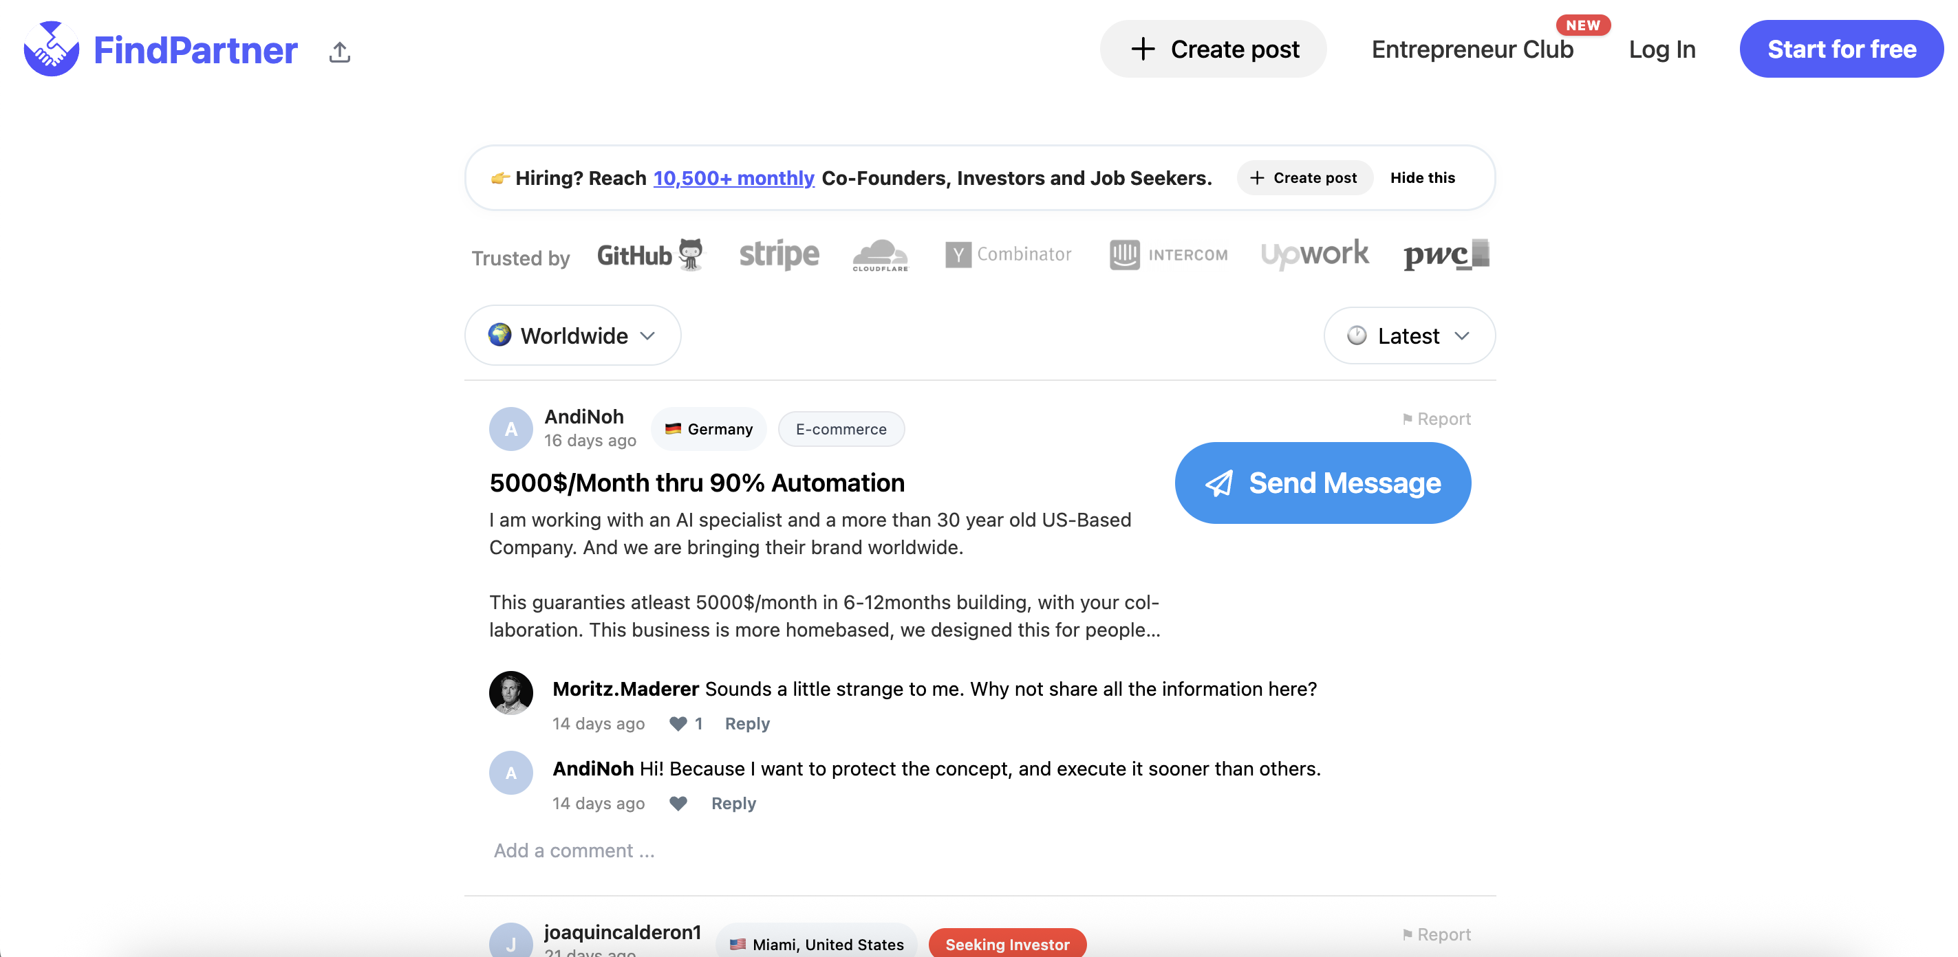Click the Add a comment input field
This screenshot has width=1958, height=957.
(980, 850)
